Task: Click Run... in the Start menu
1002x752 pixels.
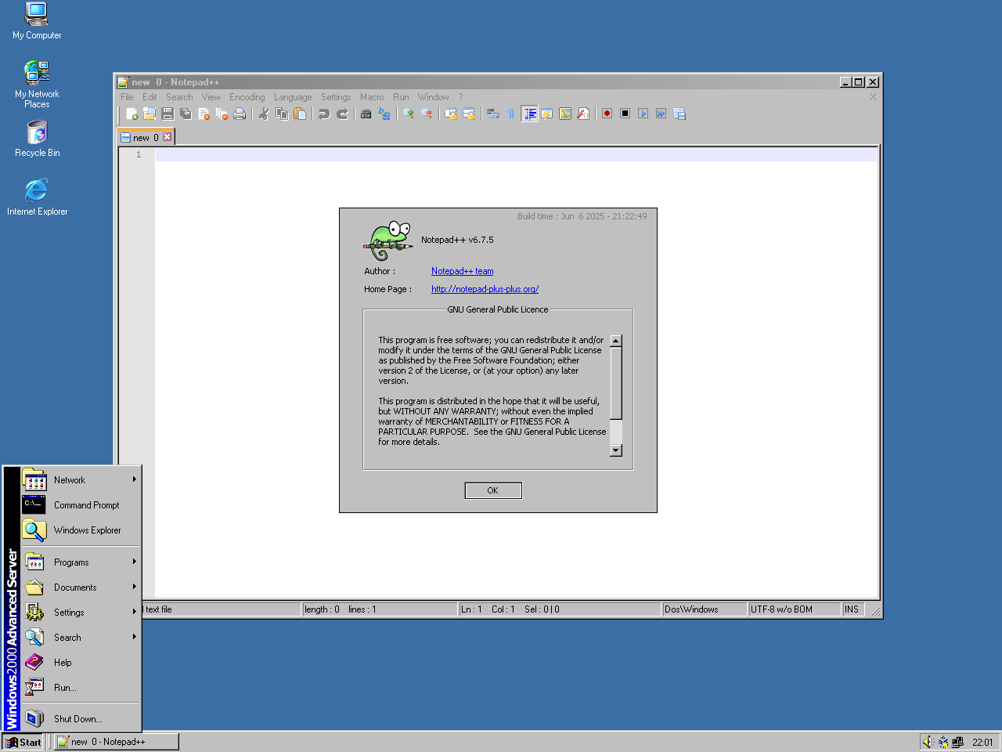Action: [80, 688]
